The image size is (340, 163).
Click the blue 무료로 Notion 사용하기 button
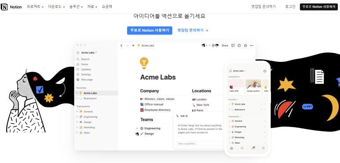(x=150, y=30)
